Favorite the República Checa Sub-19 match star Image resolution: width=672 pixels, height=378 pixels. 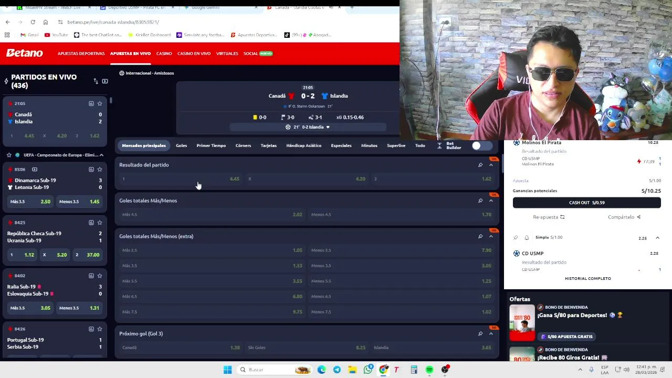point(100,223)
